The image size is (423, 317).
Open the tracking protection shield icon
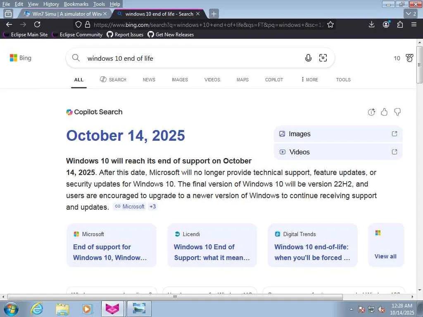click(x=78, y=25)
